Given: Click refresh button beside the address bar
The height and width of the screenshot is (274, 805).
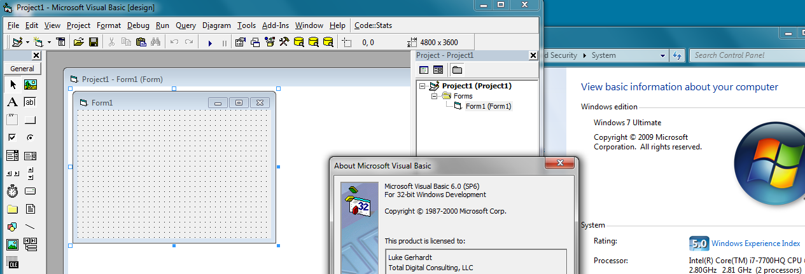Looking at the screenshot, I should [676, 55].
